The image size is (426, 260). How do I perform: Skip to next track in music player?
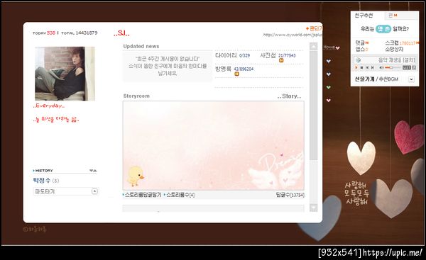point(373,67)
